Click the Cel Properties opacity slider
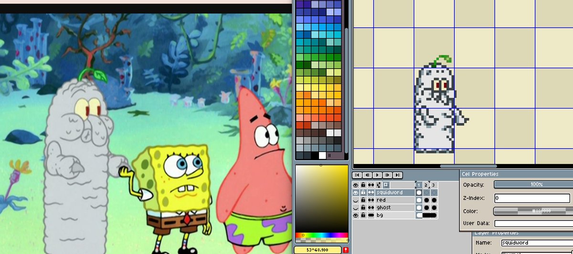The image size is (573, 254). click(533, 184)
